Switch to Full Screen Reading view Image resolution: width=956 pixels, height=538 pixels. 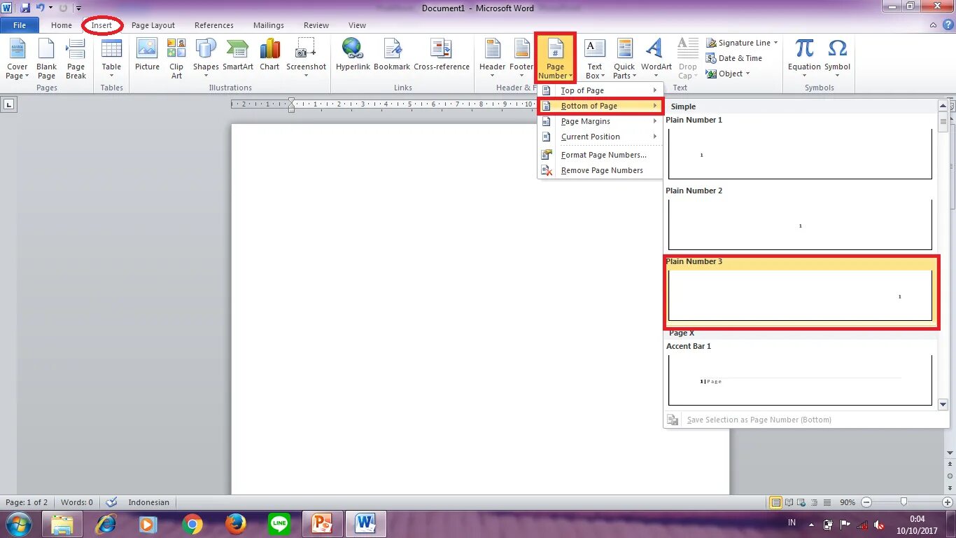(x=789, y=502)
